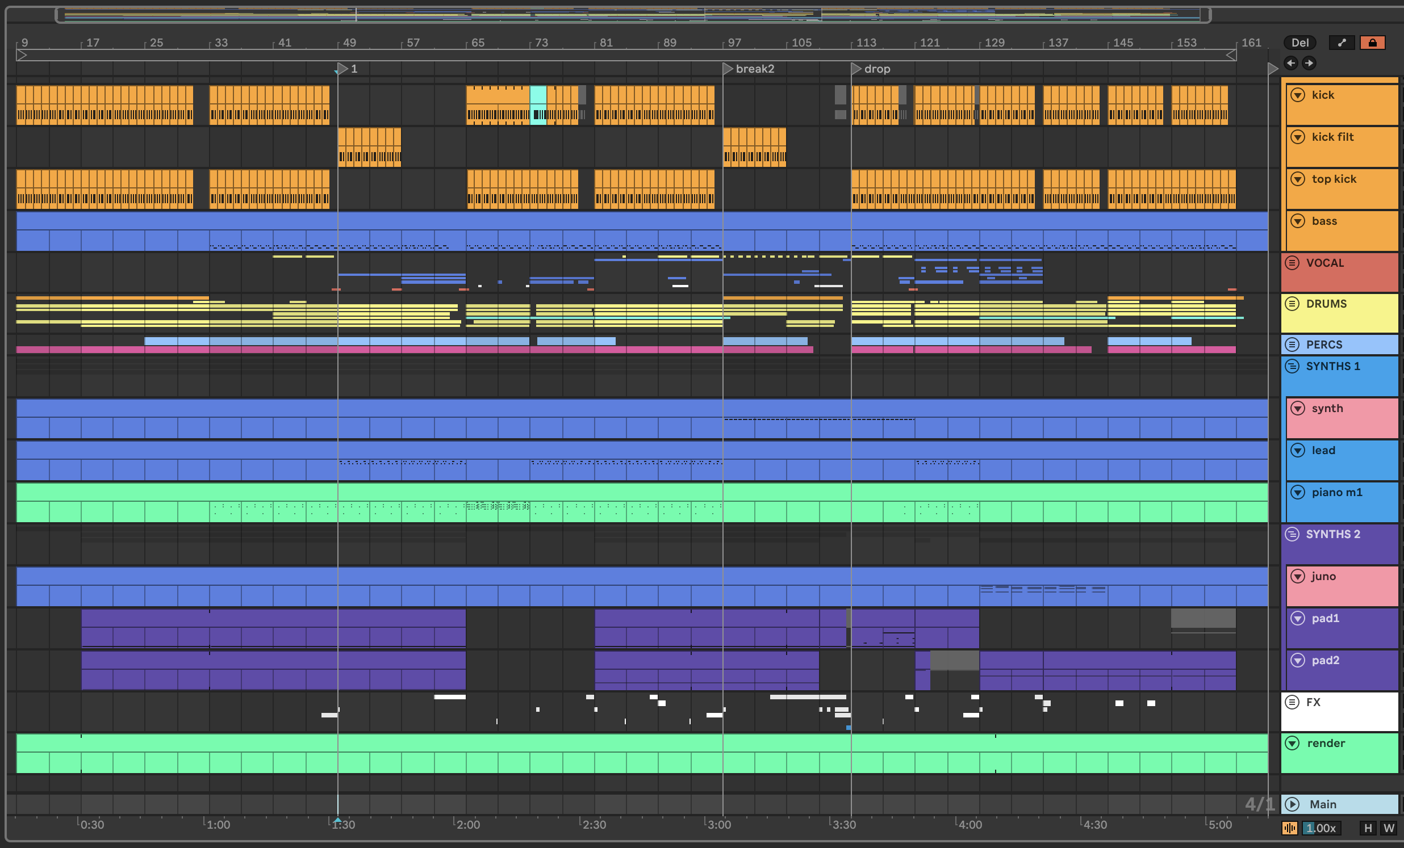Image resolution: width=1404 pixels, height=848 pixels.
Task: Collapse the kick track with its arrow
Action: tap(1297, 95)
